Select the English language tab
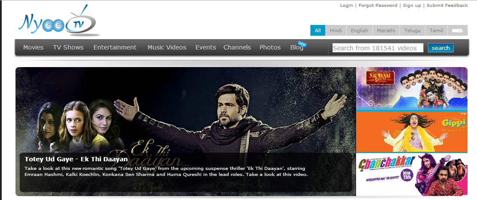Screen dimensions: 477x200 [359, 31]
